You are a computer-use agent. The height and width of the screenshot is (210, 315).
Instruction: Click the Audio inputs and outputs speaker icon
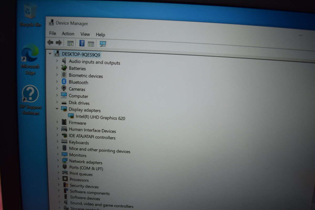[x=64, y=61]
